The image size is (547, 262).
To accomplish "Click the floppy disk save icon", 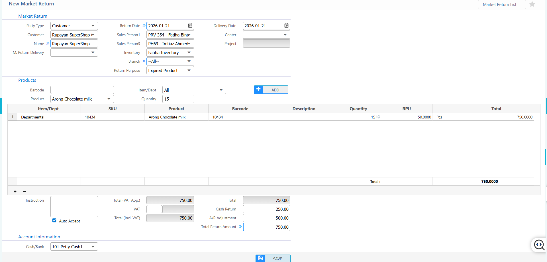I will (260, 258).
